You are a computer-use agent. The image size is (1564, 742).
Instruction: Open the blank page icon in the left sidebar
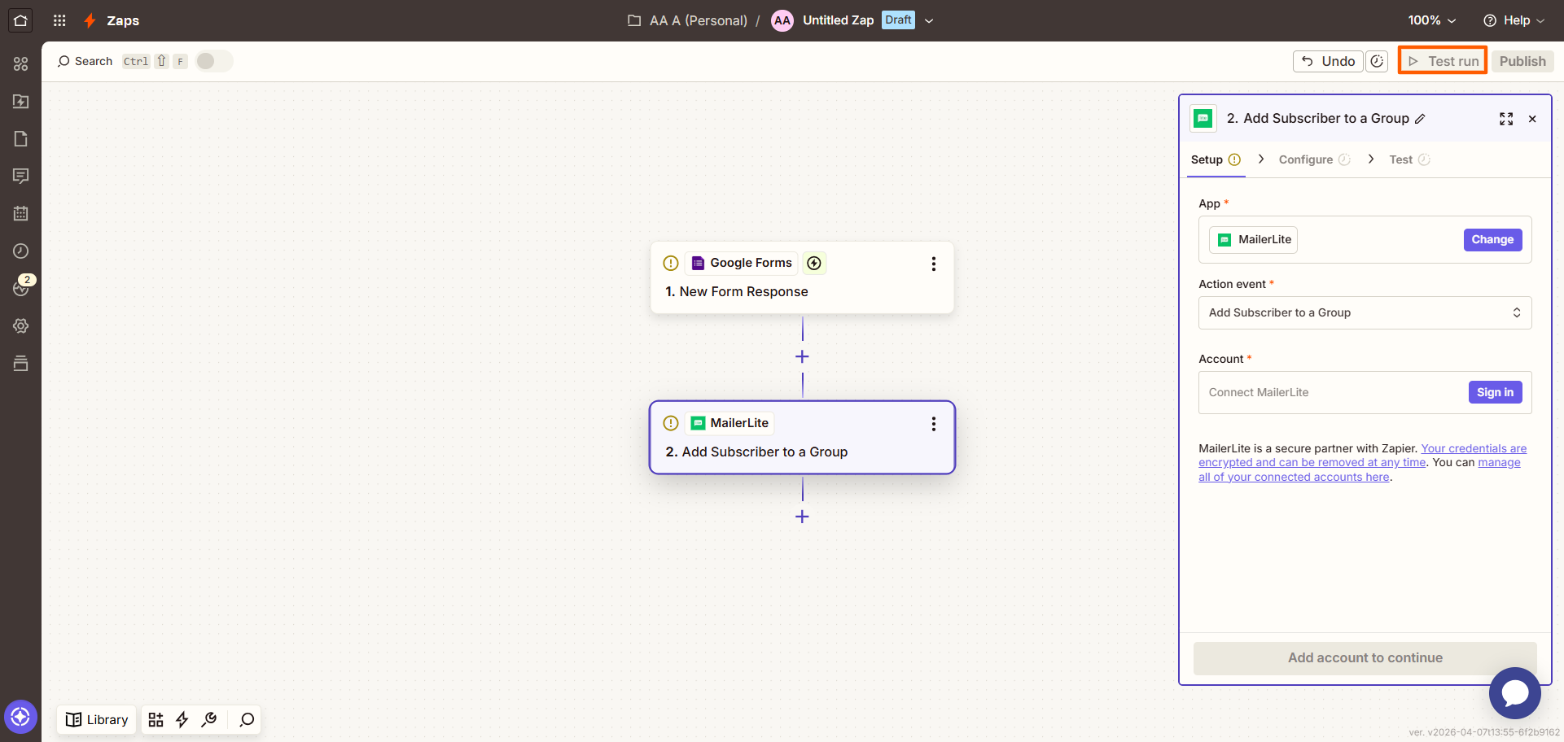click(20, 138)
